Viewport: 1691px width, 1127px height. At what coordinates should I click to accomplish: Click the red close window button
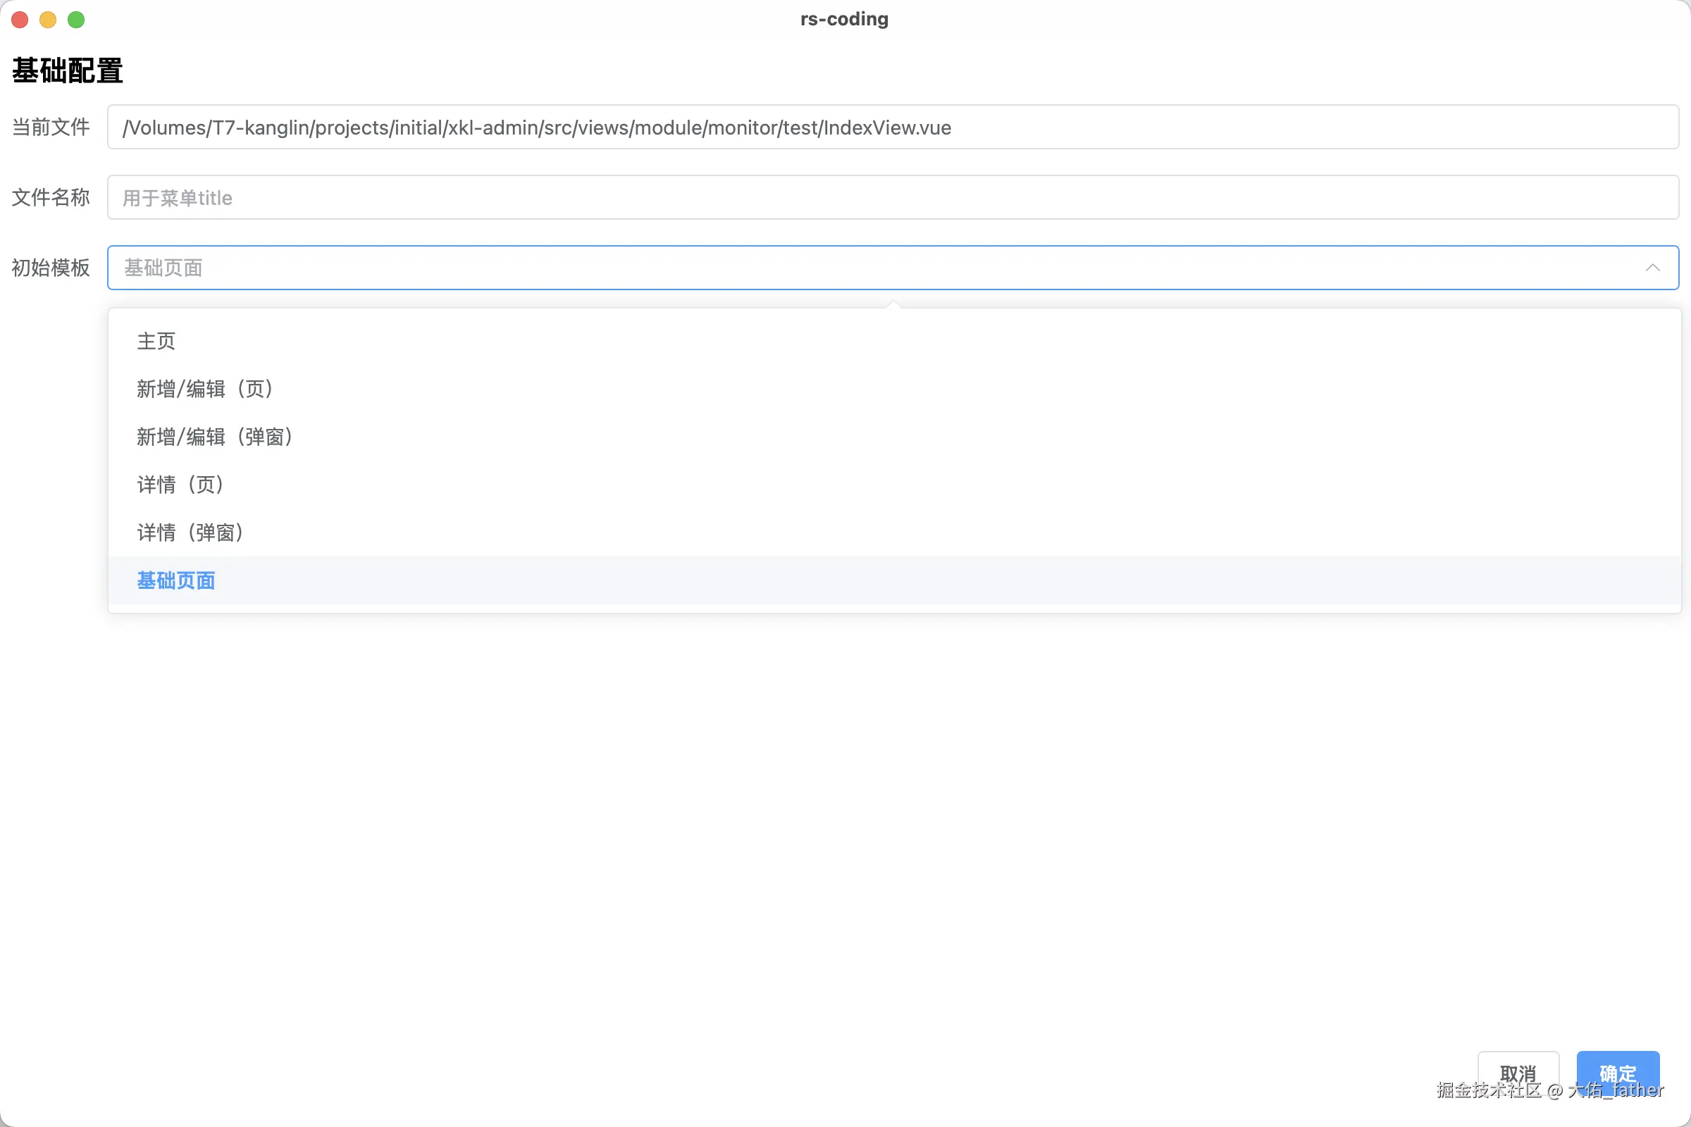20,20
